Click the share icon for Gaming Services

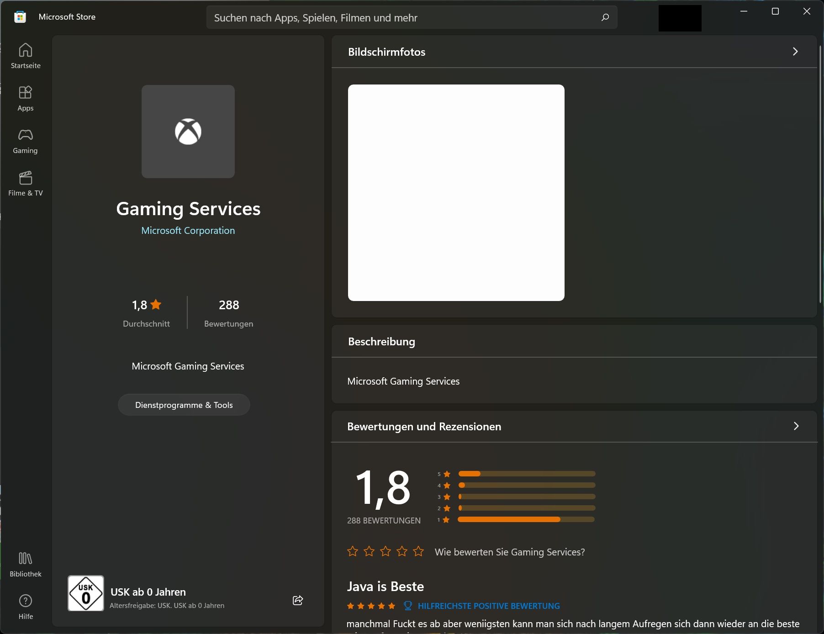(x=298, y=600)
